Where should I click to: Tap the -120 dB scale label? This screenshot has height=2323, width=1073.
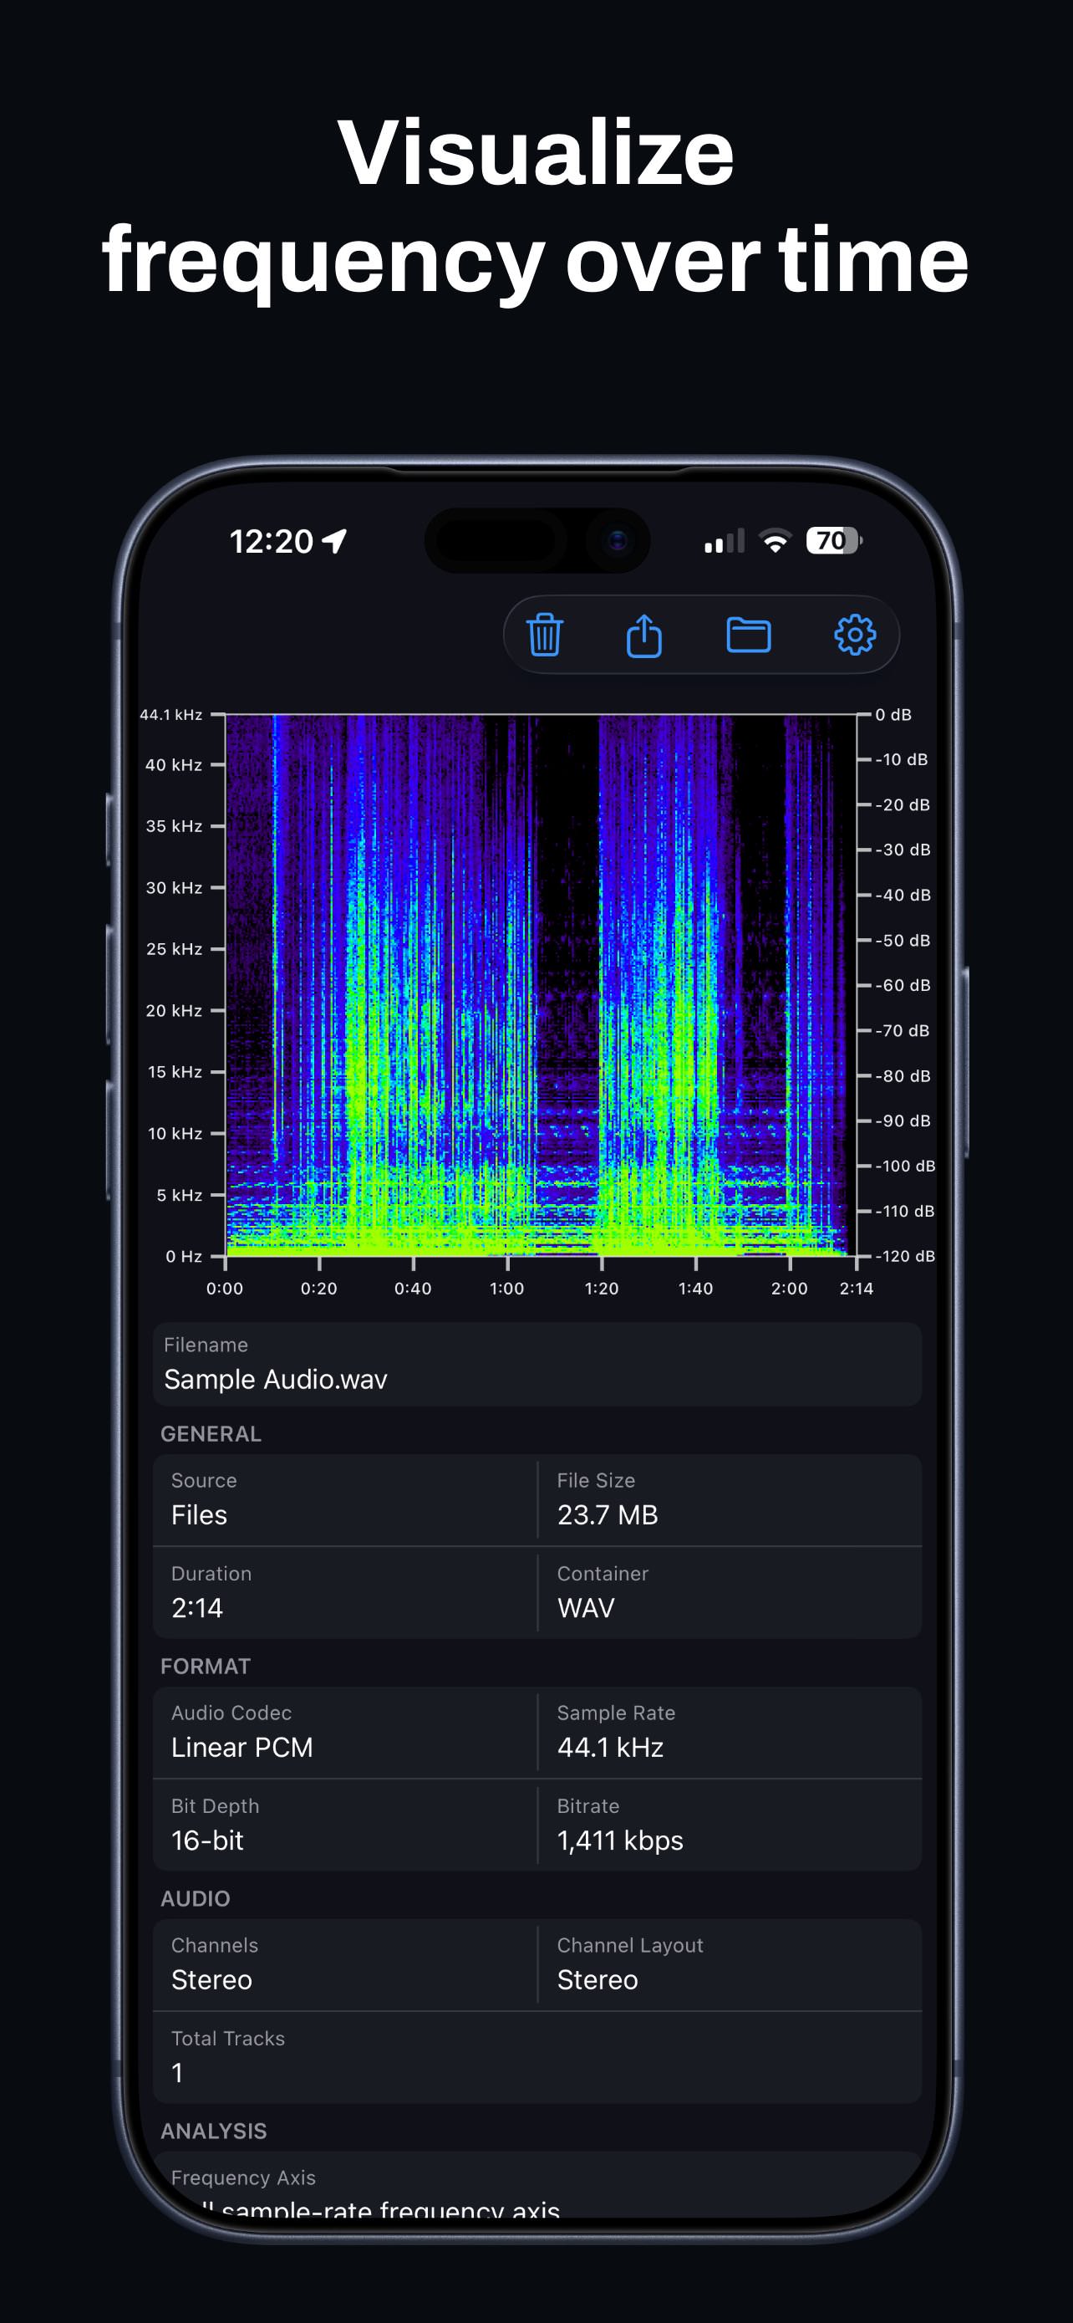point(905,1256)
